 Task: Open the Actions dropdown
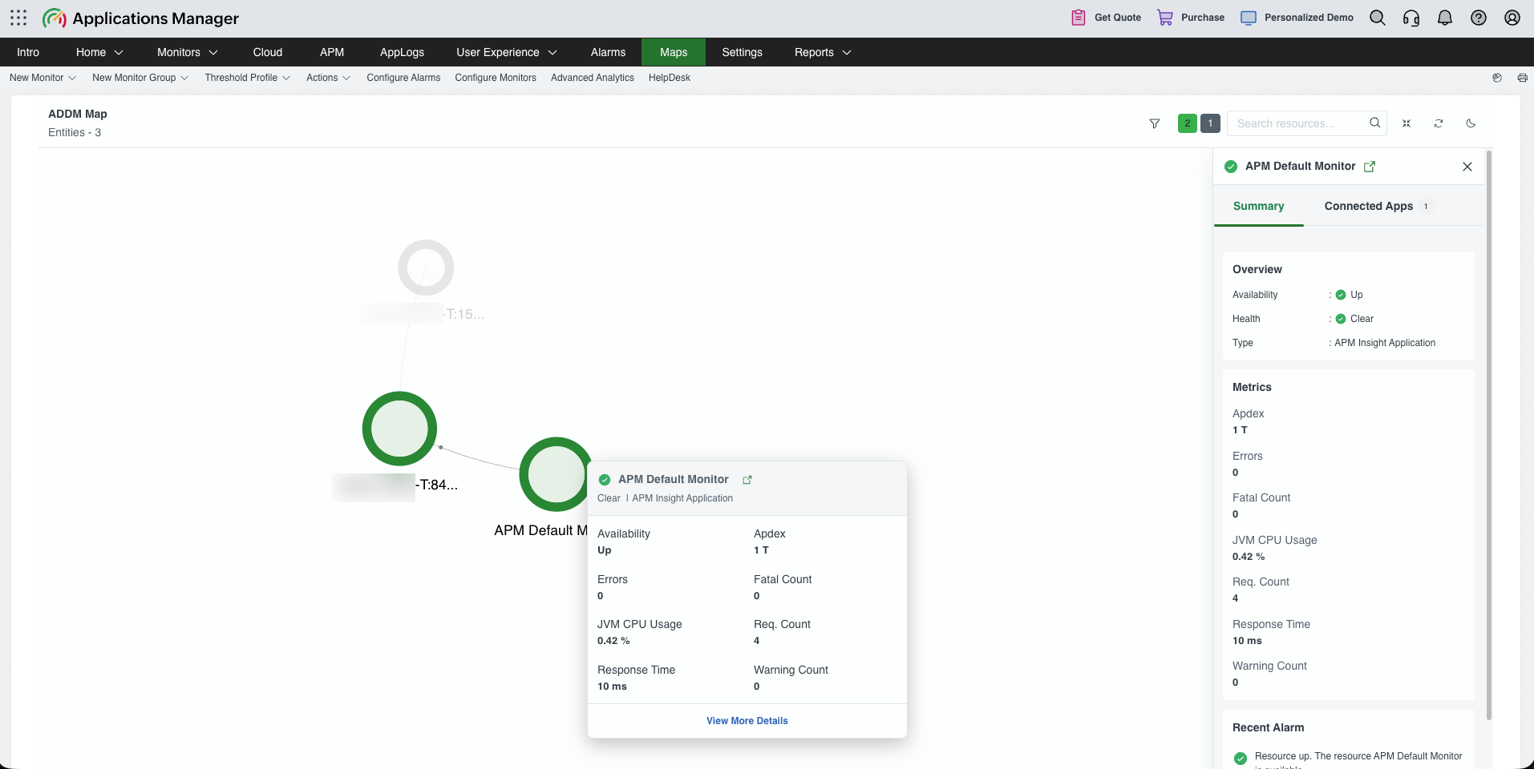coord(328,78)
